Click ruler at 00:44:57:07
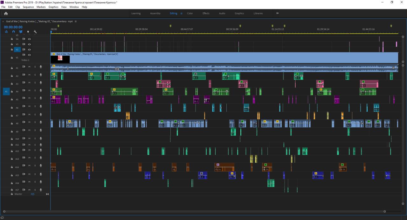Viewport: 407px width, 220px height. click(x=187, y=29)
